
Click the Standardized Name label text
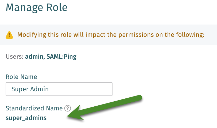(x=34, y=108)
